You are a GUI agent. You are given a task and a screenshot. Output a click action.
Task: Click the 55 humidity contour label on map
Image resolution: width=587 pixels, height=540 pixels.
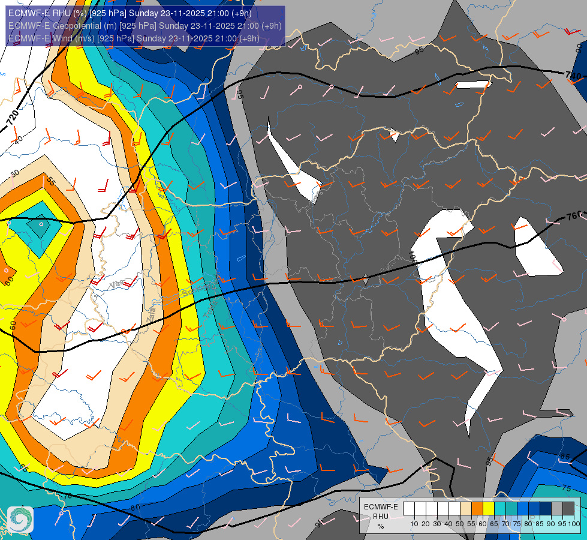coord(50,181)
